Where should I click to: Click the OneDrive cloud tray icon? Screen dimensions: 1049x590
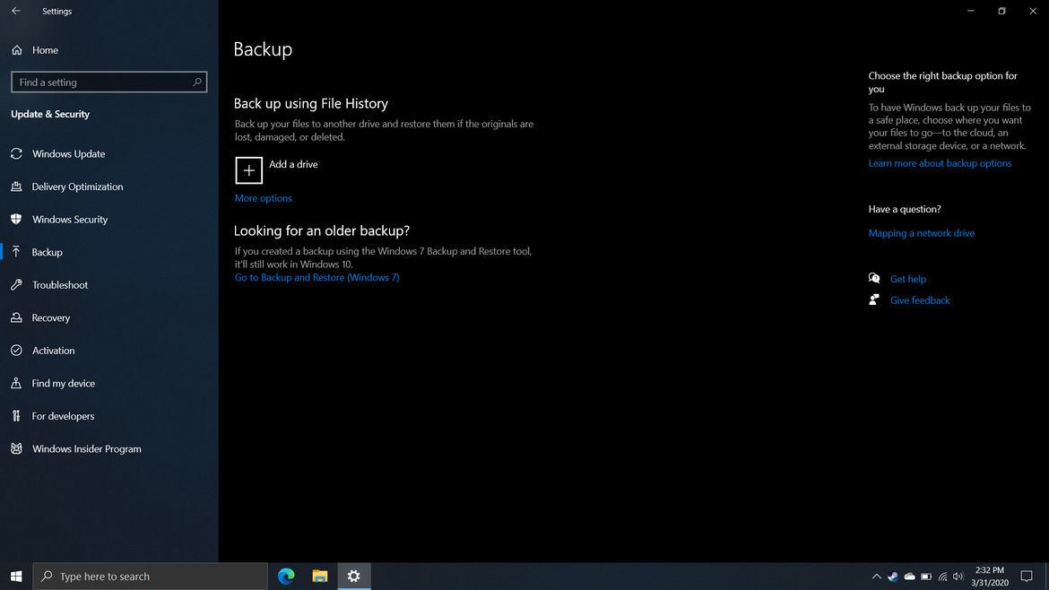[x=910, y=577]
